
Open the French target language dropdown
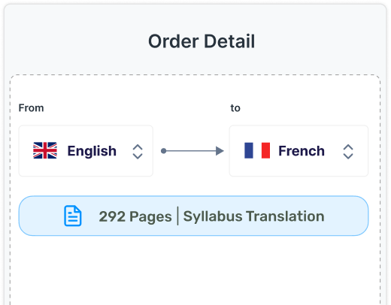[299, 151]
